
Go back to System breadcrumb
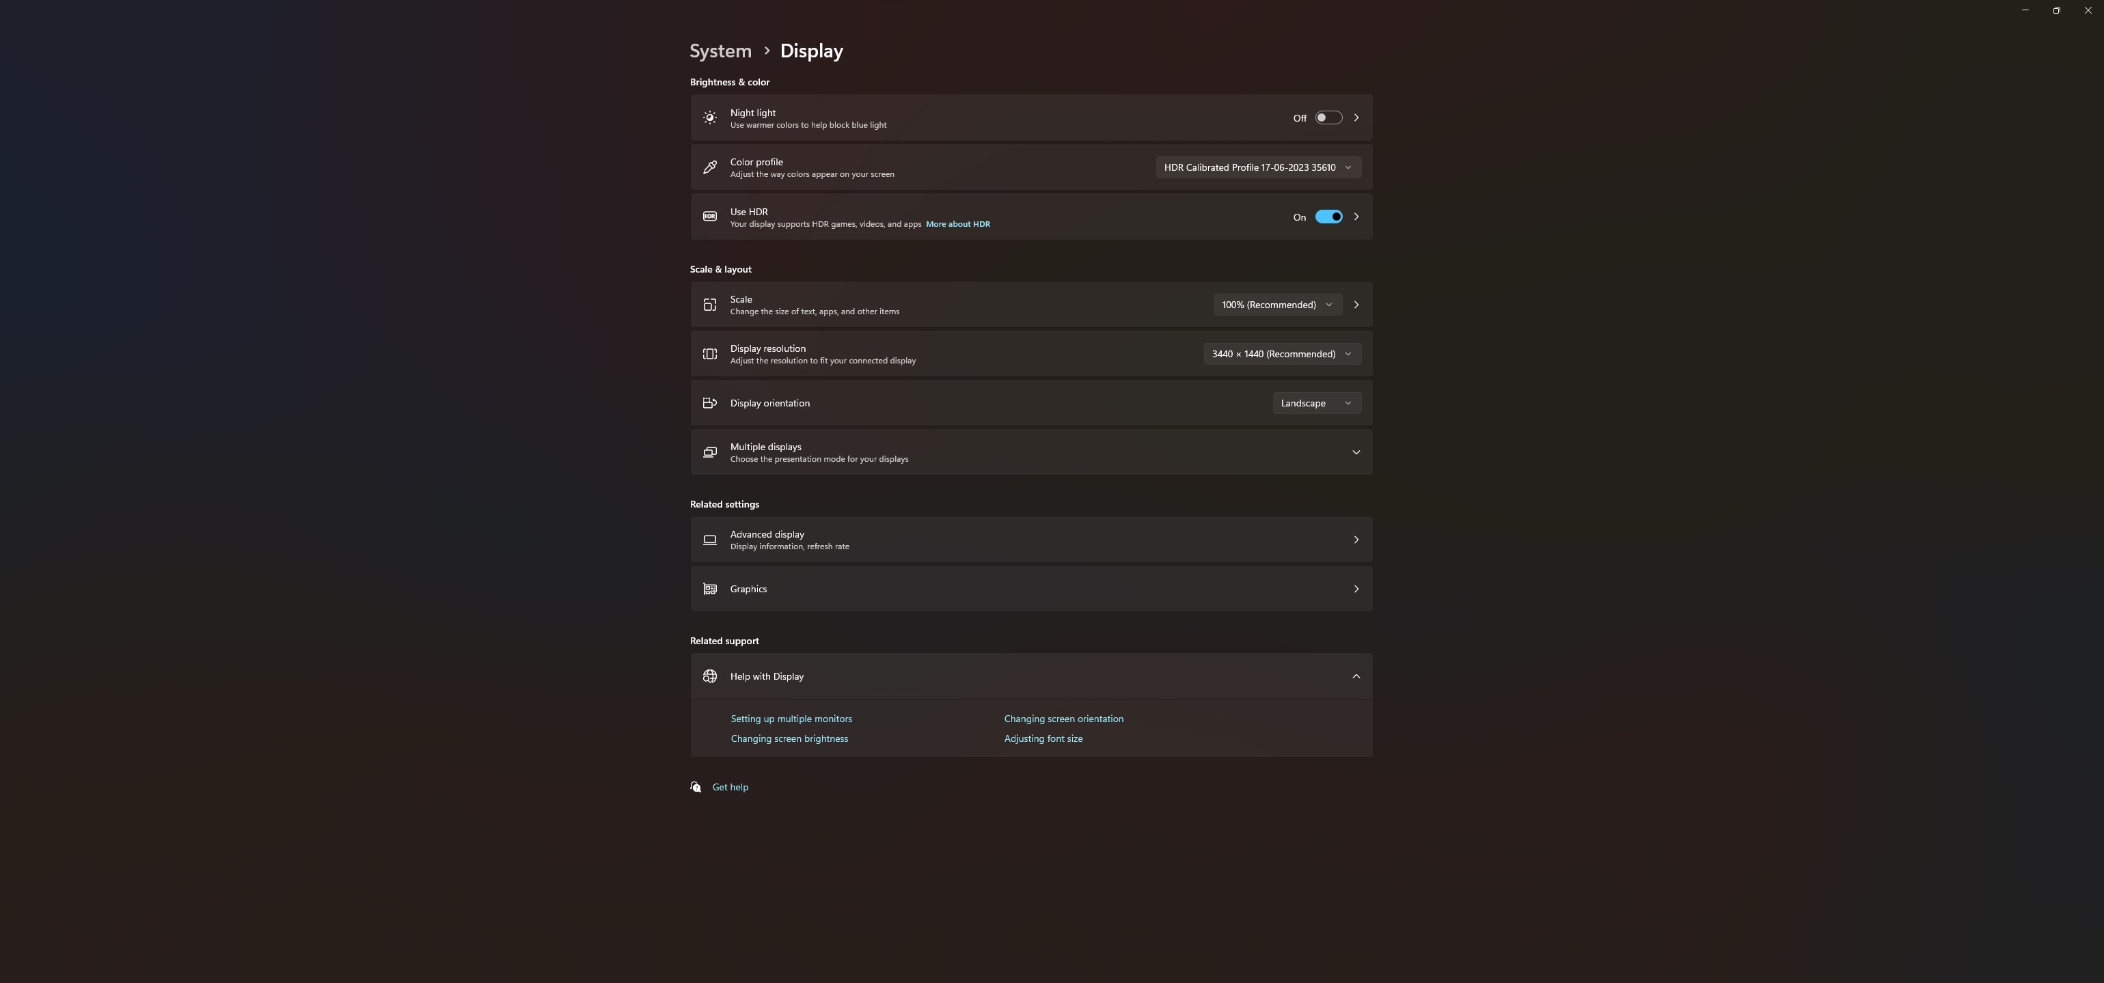tap(720, 51)
